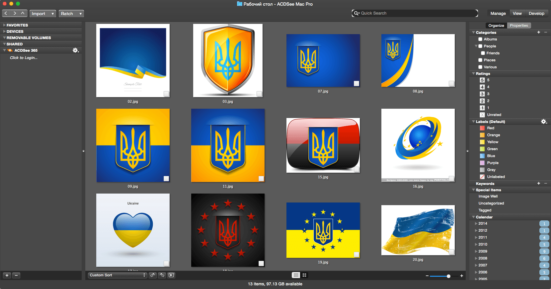This screenshot has height=289, width=551.
Task: Decrease thumbnail size with the minus icon
Action: 427,276
